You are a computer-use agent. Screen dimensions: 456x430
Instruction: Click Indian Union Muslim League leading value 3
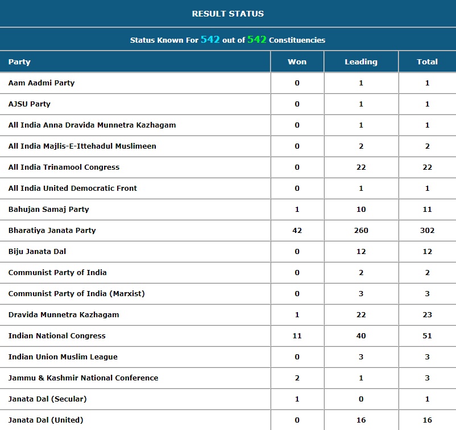(x=361, y=357)
